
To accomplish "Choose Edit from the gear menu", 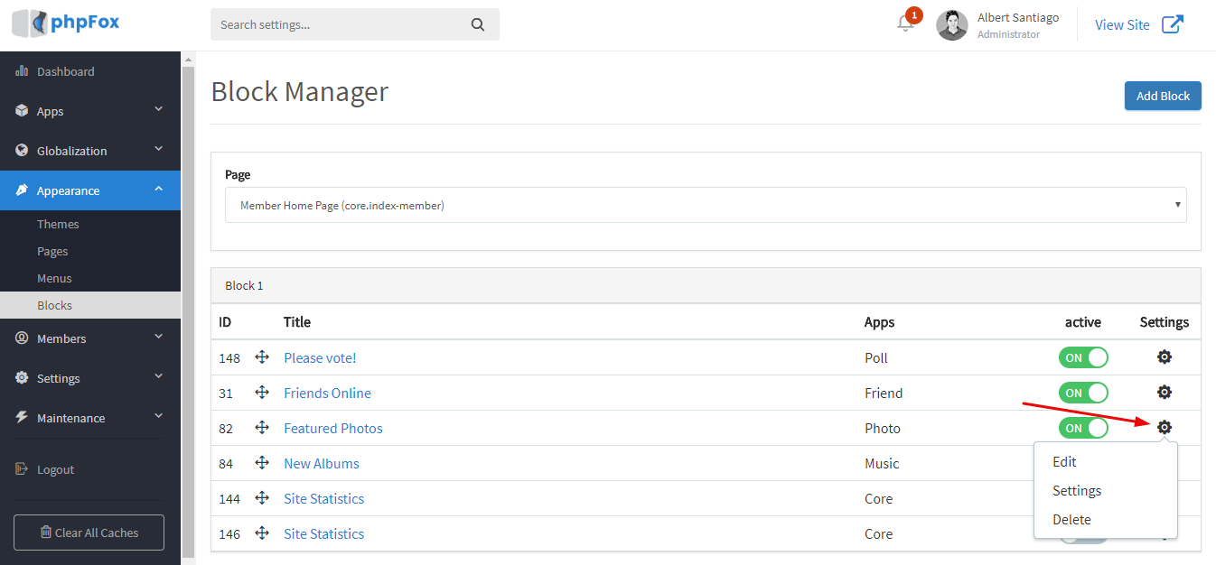I will 1064,461.
